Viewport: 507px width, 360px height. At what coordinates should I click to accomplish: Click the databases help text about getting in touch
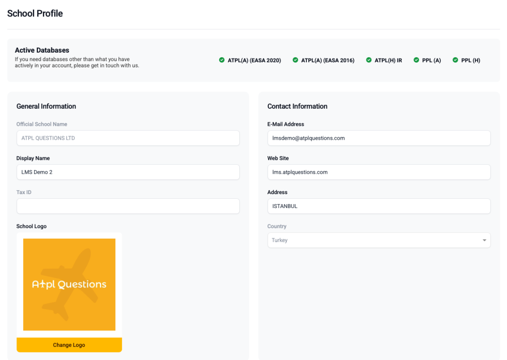pyautogui.click(x=77, y=62)
